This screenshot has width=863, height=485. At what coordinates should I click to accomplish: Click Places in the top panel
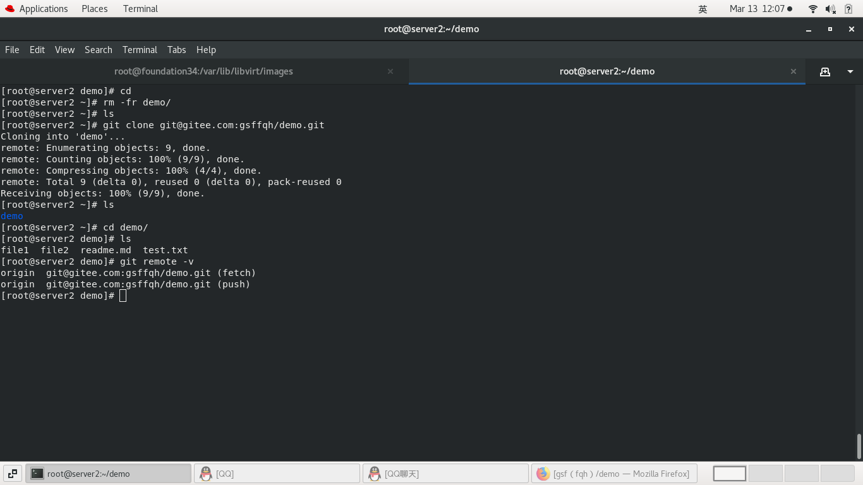94,8
